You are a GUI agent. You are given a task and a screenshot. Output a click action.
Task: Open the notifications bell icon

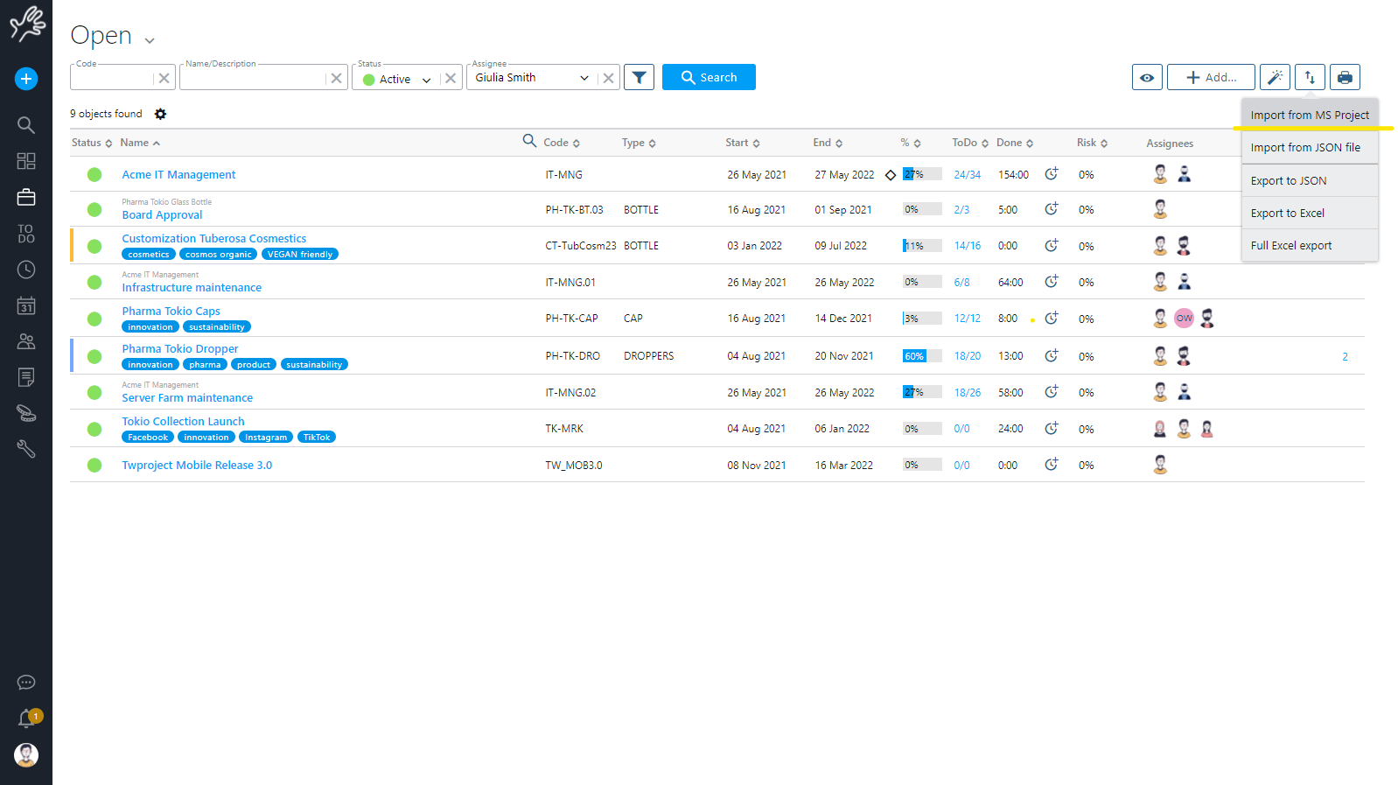tap(26, 718)
